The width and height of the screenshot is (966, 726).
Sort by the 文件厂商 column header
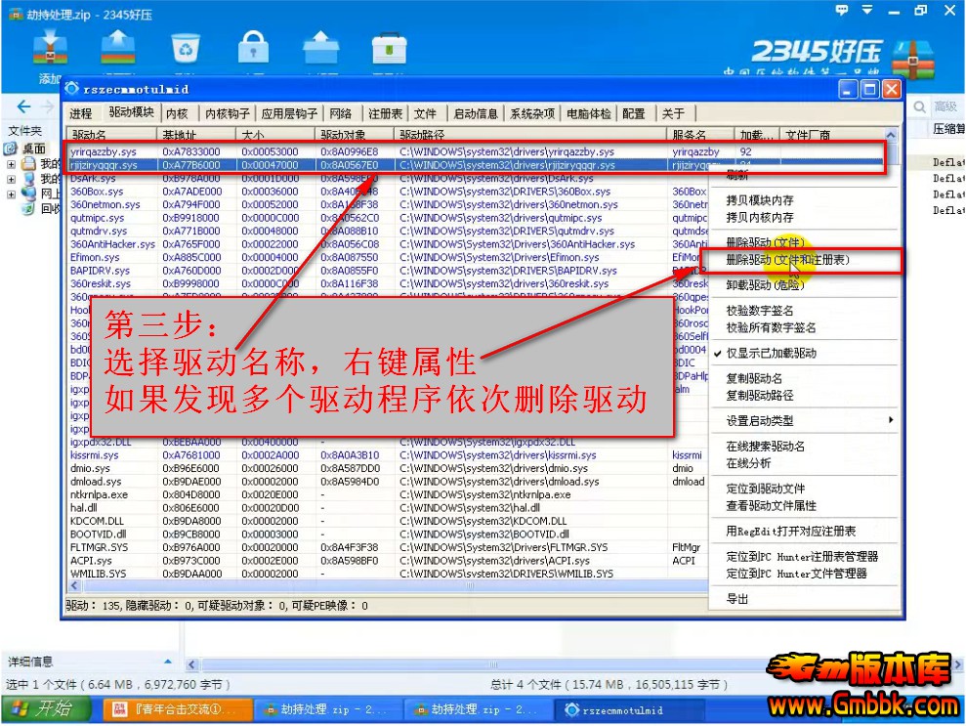coord(831,134)
